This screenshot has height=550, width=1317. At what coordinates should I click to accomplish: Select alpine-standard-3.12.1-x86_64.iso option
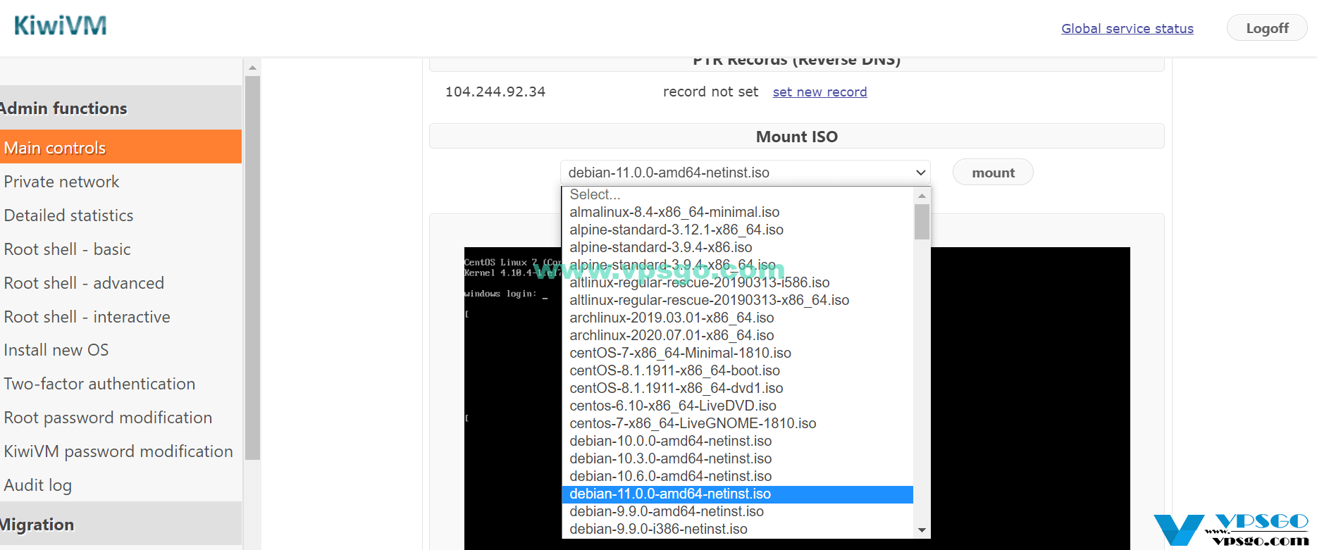pyautogui.click(x=738, y=230)
